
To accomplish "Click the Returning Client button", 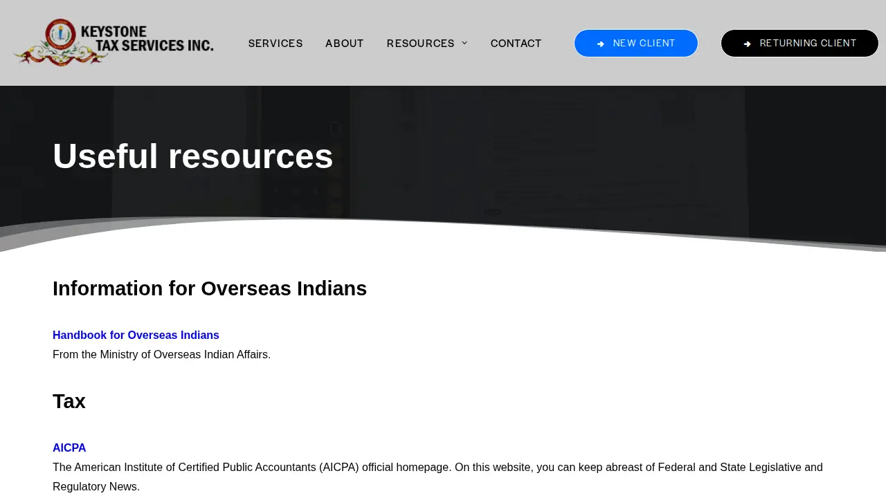I will click(x=799, y=43).
